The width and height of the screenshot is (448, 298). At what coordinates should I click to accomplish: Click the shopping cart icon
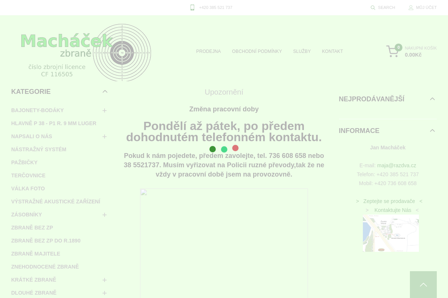[392, 51]
